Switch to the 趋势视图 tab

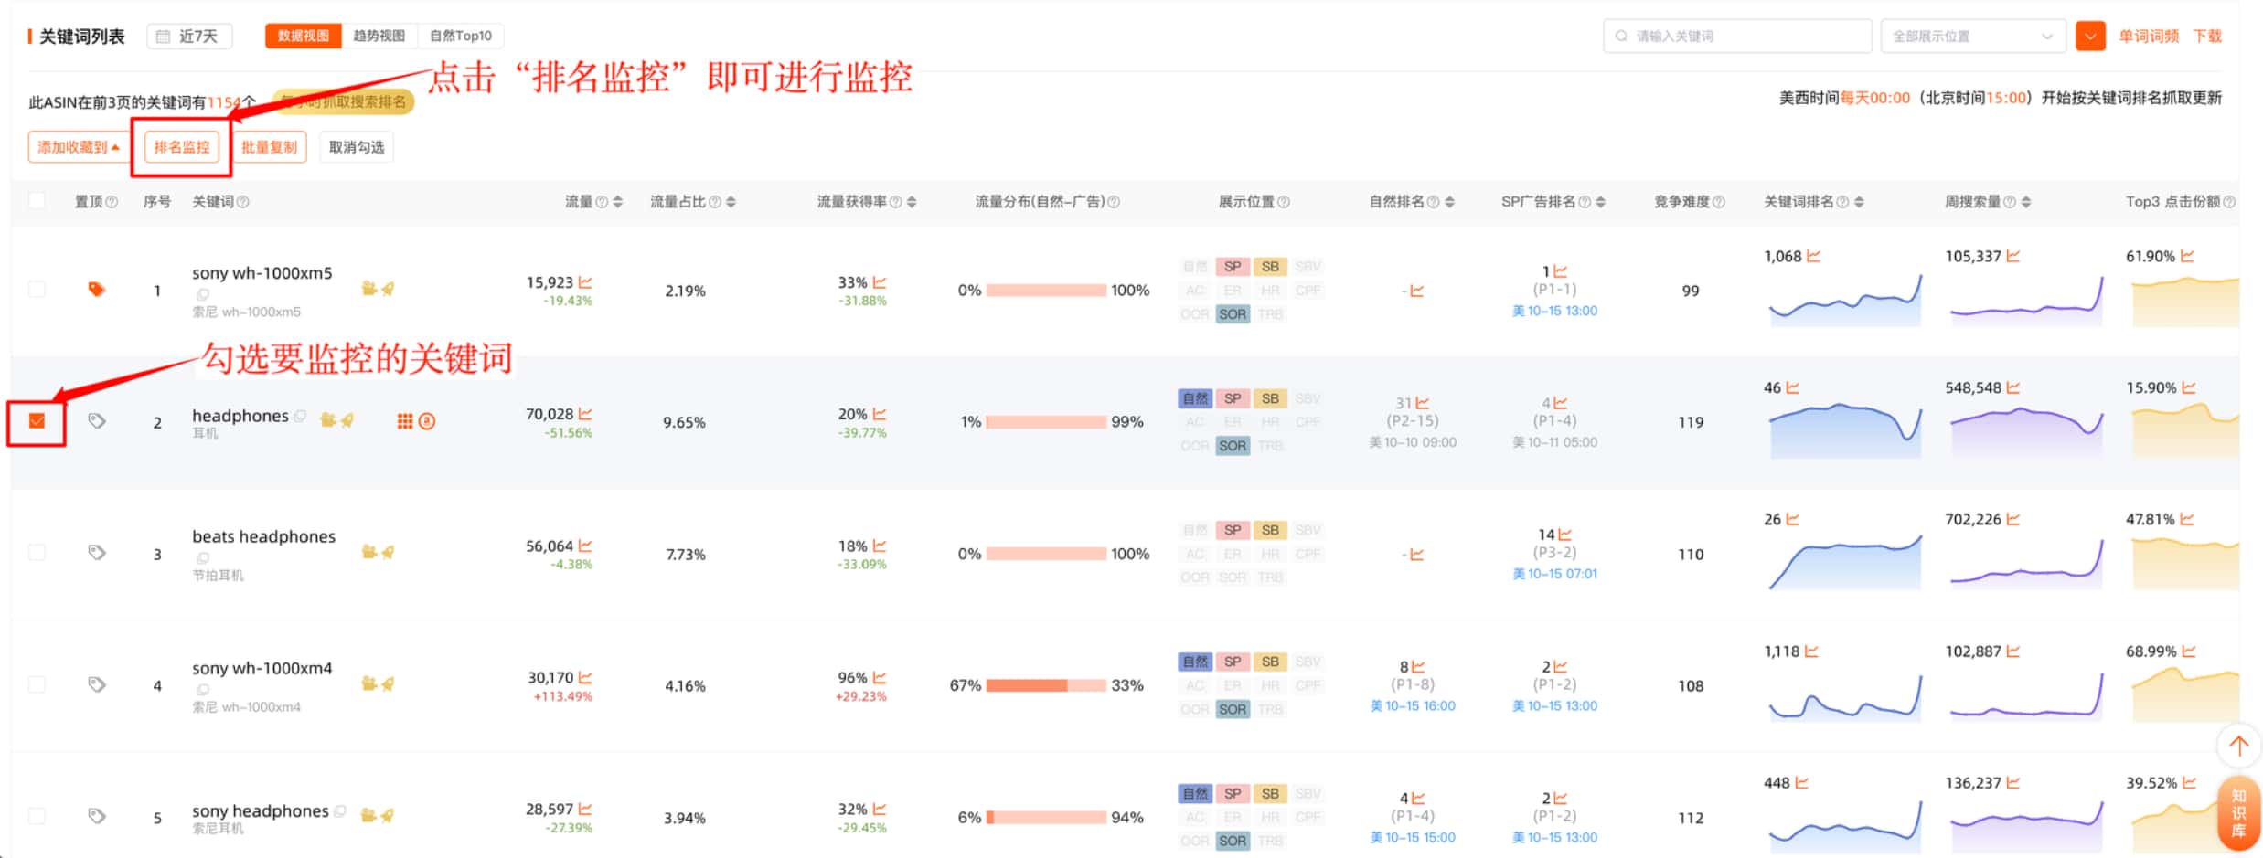click(378, 36)
